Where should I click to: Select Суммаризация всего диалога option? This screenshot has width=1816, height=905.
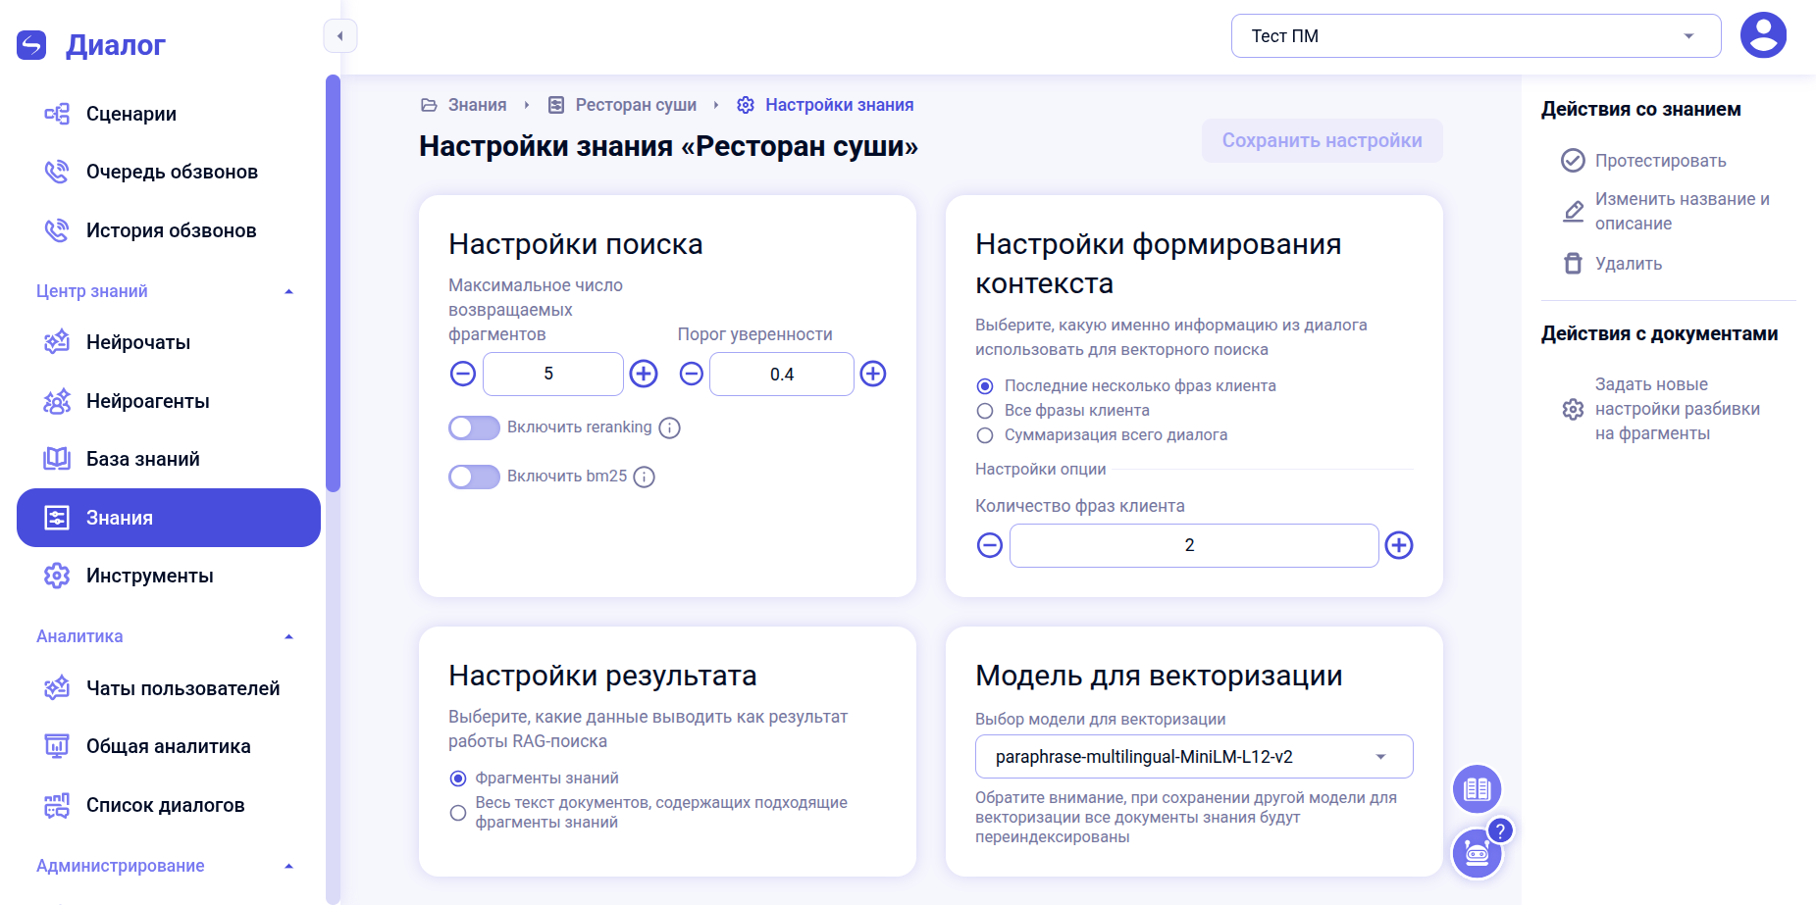pos(985,435)
